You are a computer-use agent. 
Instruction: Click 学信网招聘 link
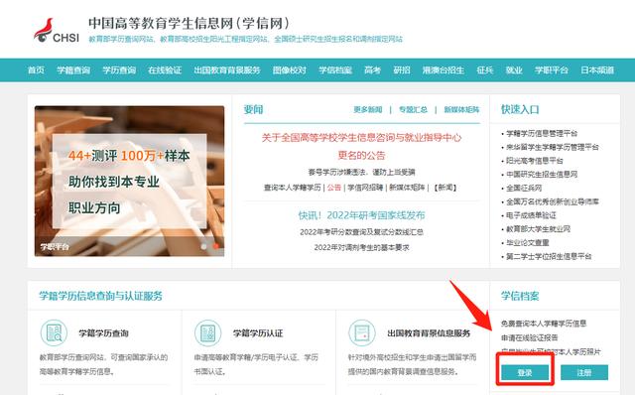(x=365, y=188)
